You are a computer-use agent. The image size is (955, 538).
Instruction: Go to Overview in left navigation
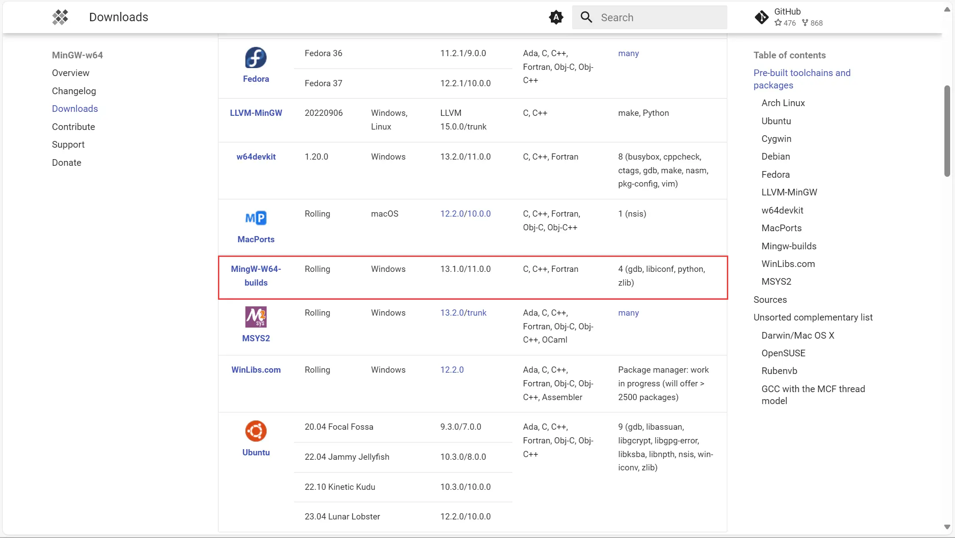click(x=71, y=73)
